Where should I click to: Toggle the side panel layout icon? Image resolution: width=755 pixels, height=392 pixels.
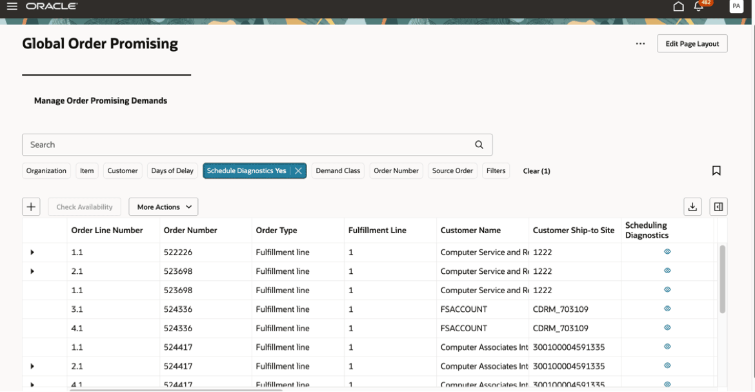718,207
